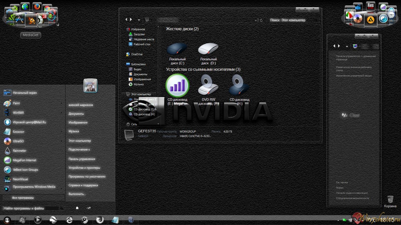This screenshot has width=401, height=225.
Task: Launch the green globe icon in left dock
Action: pyautogui.click(x=25, y=7)
